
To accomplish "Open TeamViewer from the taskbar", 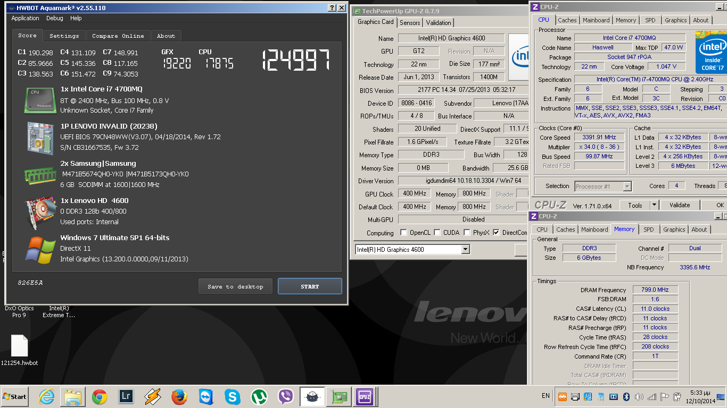I will click(206, 396).
